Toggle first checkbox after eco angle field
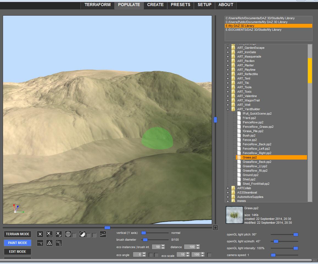This screenshot has width=318, height=264. (151, 255)
